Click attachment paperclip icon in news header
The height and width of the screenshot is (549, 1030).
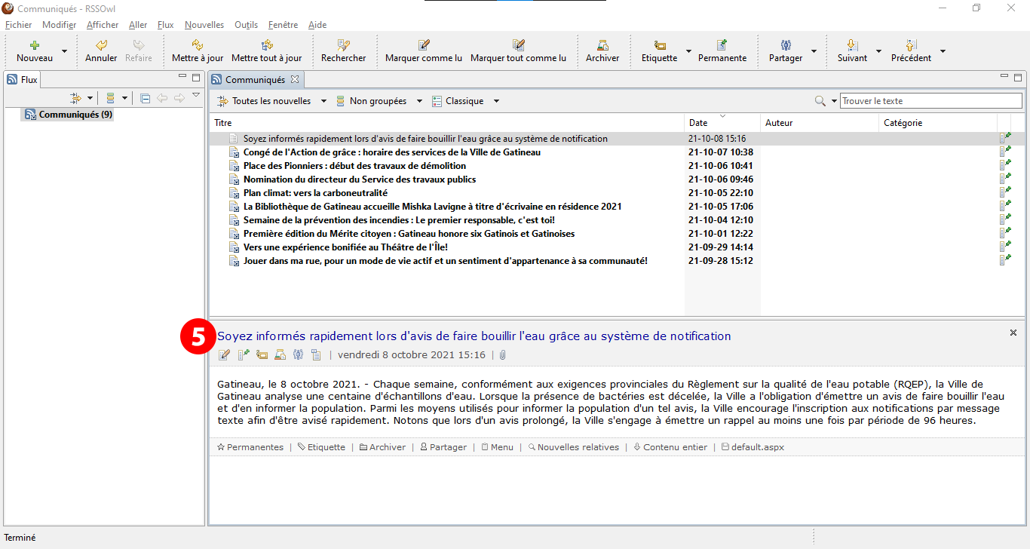click(502, 354)
